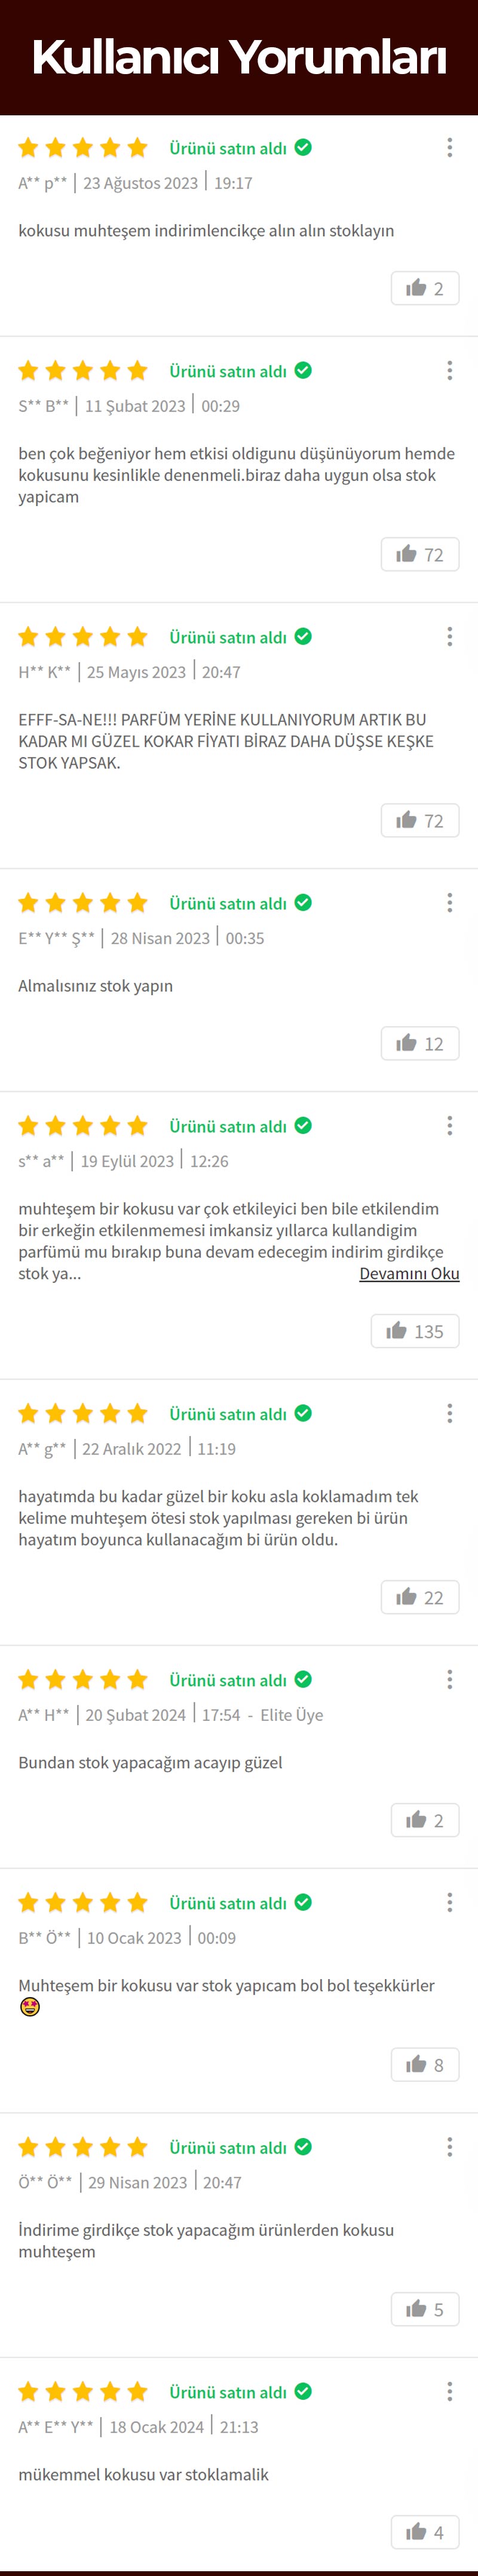This screenshot has width=478, height=2576.
Task: Expand review with 'Devamını Oku' link
Action: click(409, 1273)
